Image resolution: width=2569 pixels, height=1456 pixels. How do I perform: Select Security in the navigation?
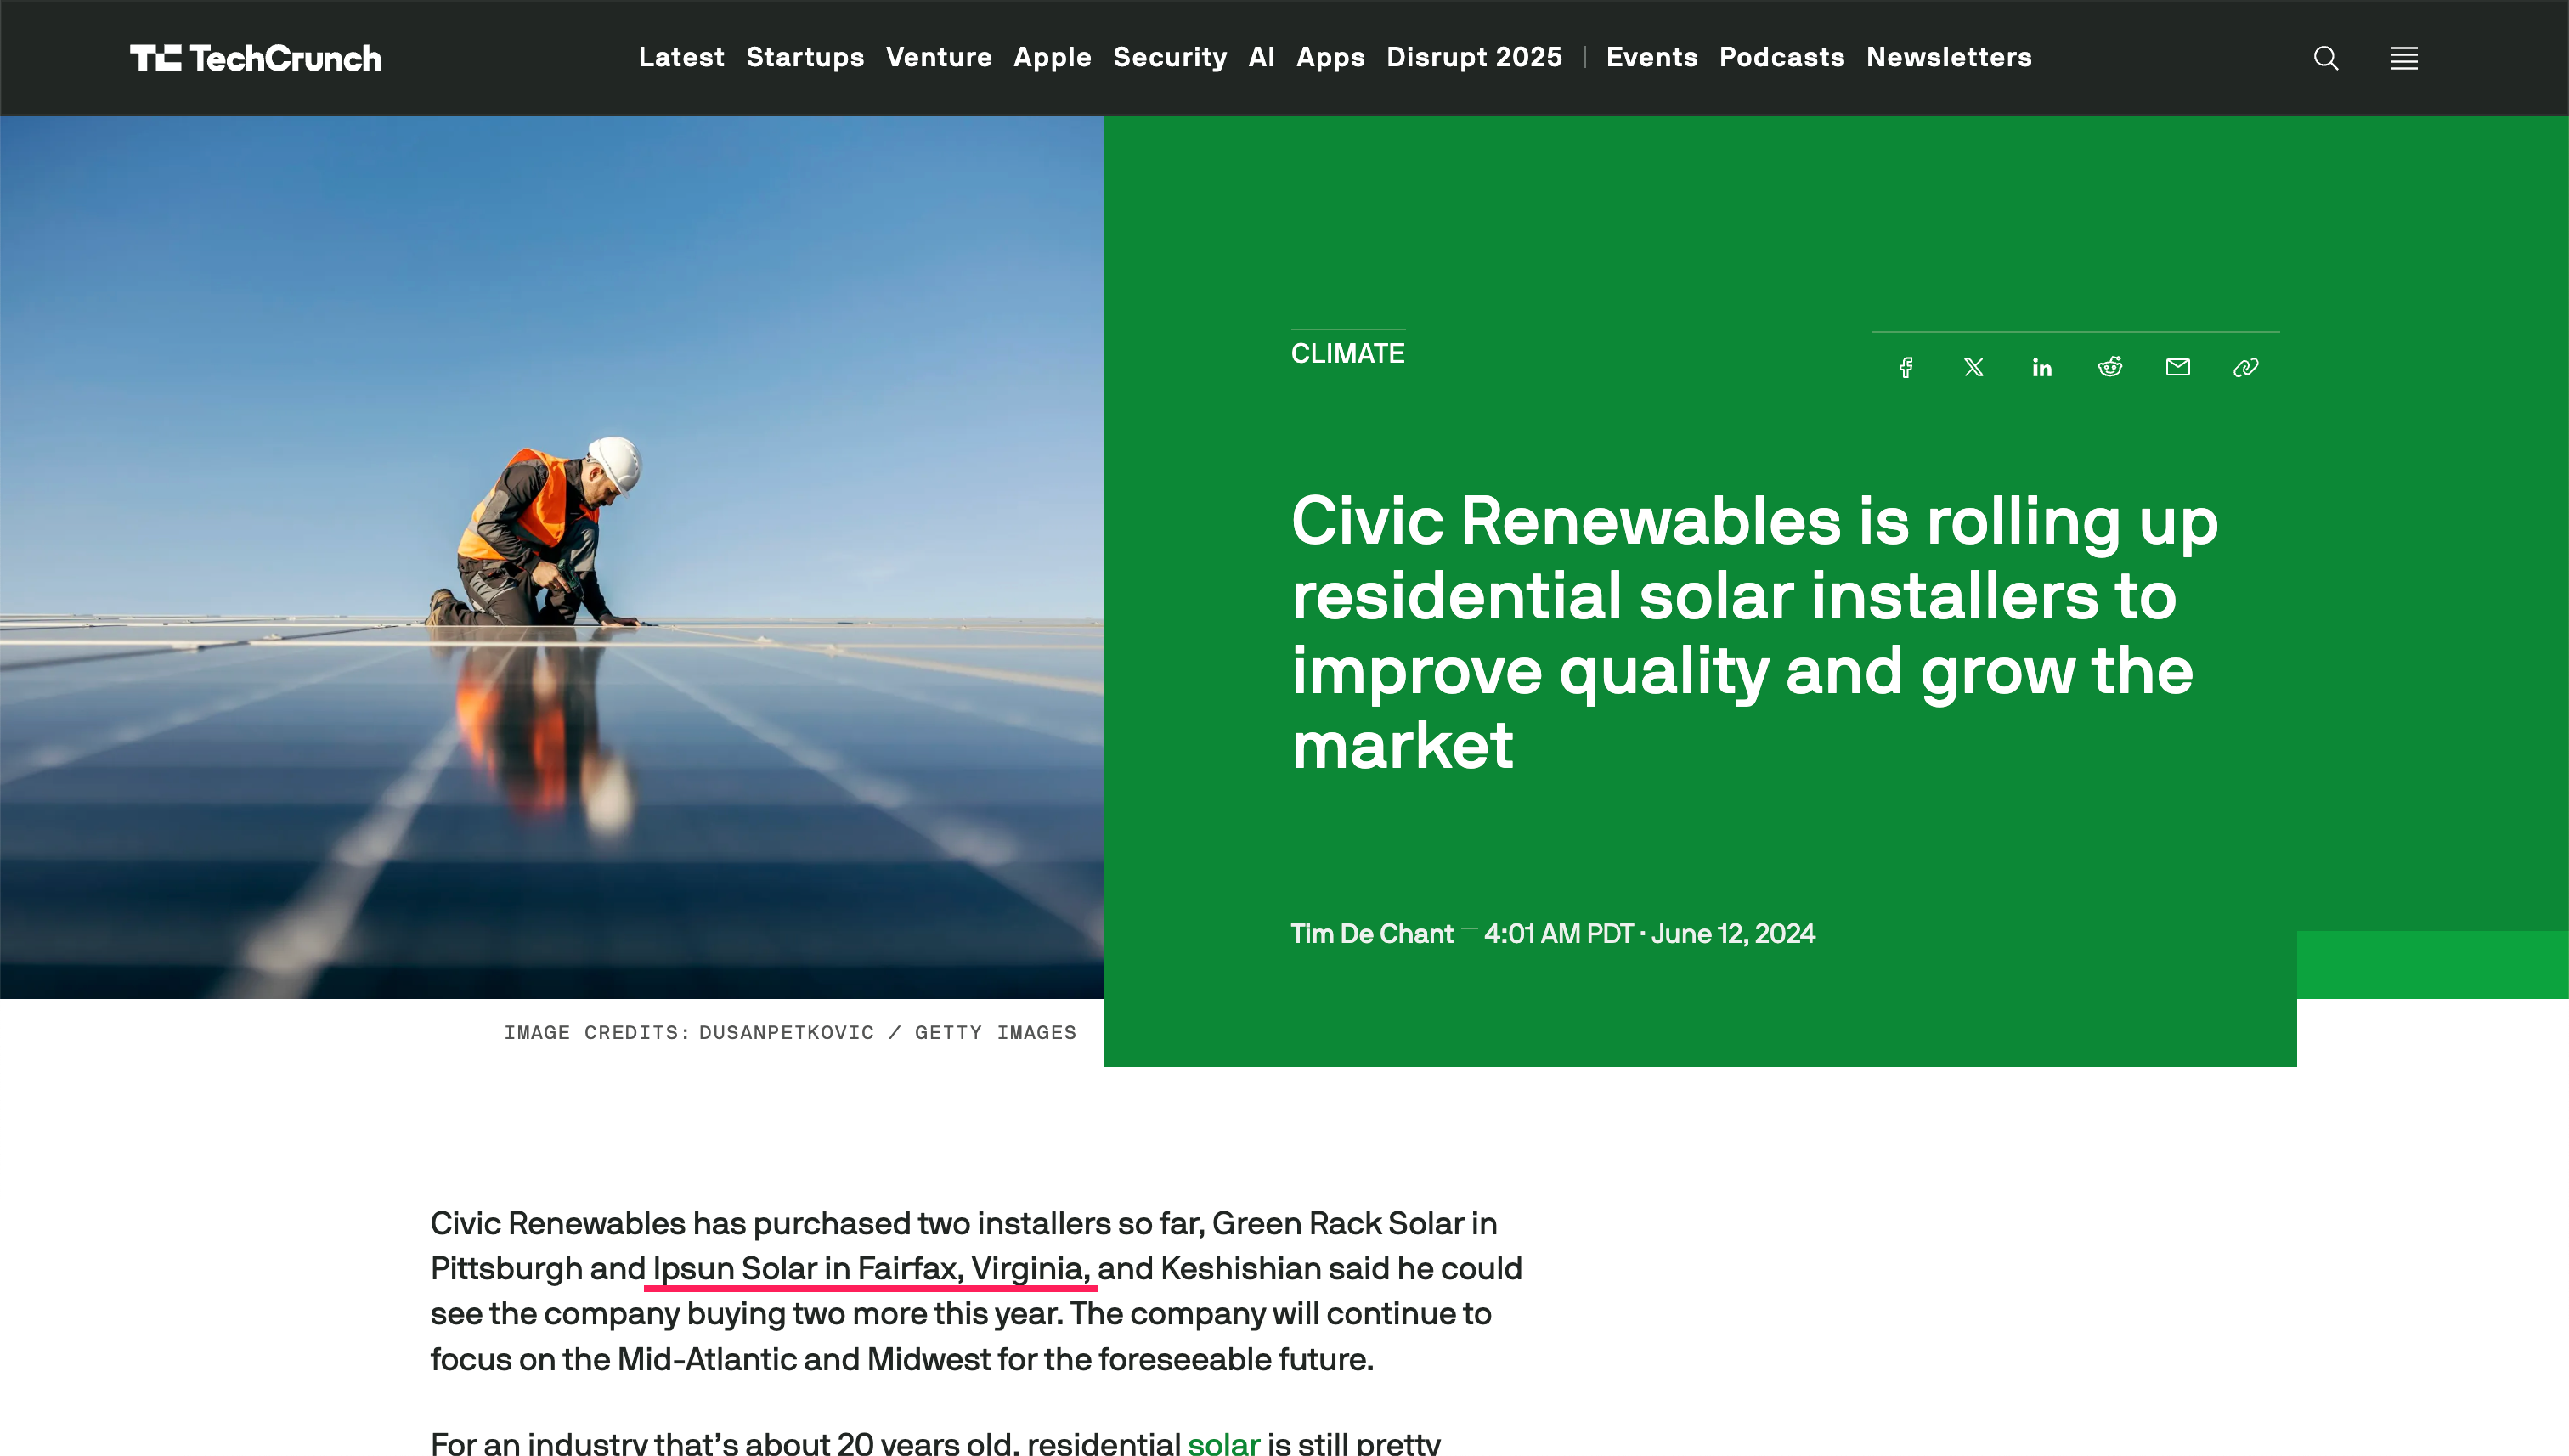(x=1169, y=57)
